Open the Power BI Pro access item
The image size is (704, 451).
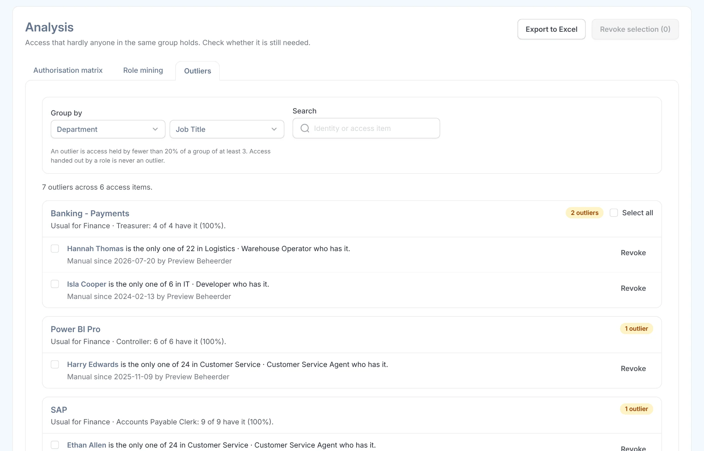click(x=75, y=329)
